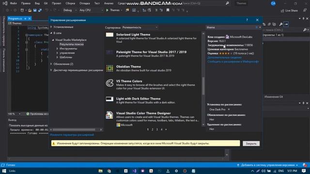Open the change extension settings link

pyautogui.click(x=72, y=135)
